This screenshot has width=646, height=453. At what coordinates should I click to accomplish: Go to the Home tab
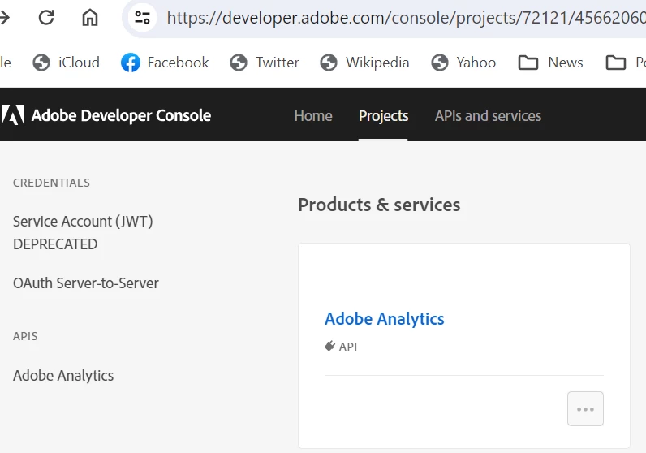(313, 116)
